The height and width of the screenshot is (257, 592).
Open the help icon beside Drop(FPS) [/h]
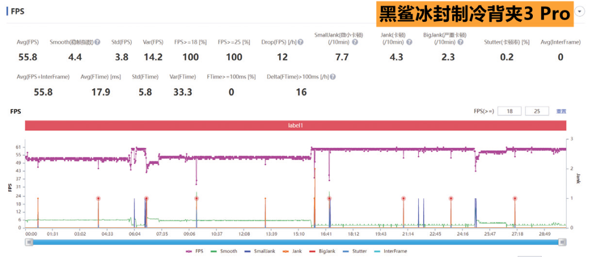(300, 42)
